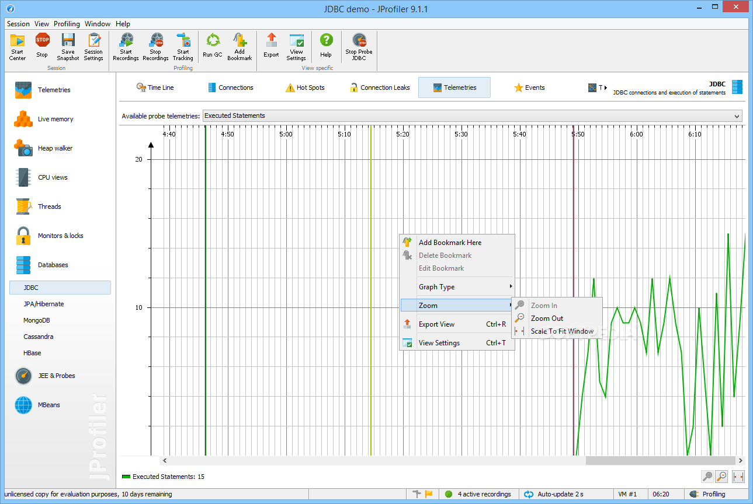753x504 pixels.
Task: Choose View Settings in context menu
Action: pos(456,343)
